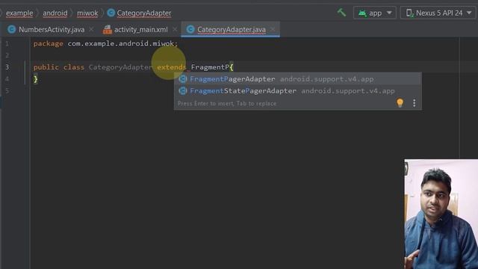
Task: Click the CategoryAdapter.java tab file icon
Action: (x=190, y=29)
